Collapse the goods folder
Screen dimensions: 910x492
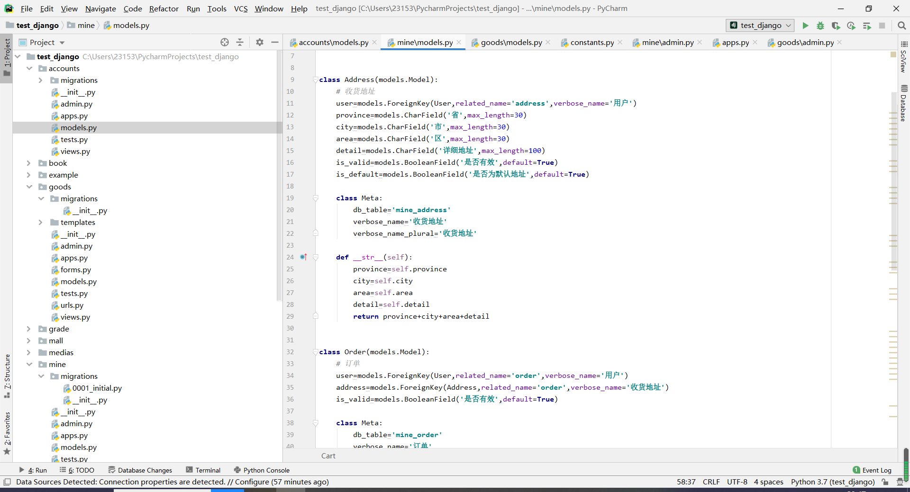click(29, 187)
